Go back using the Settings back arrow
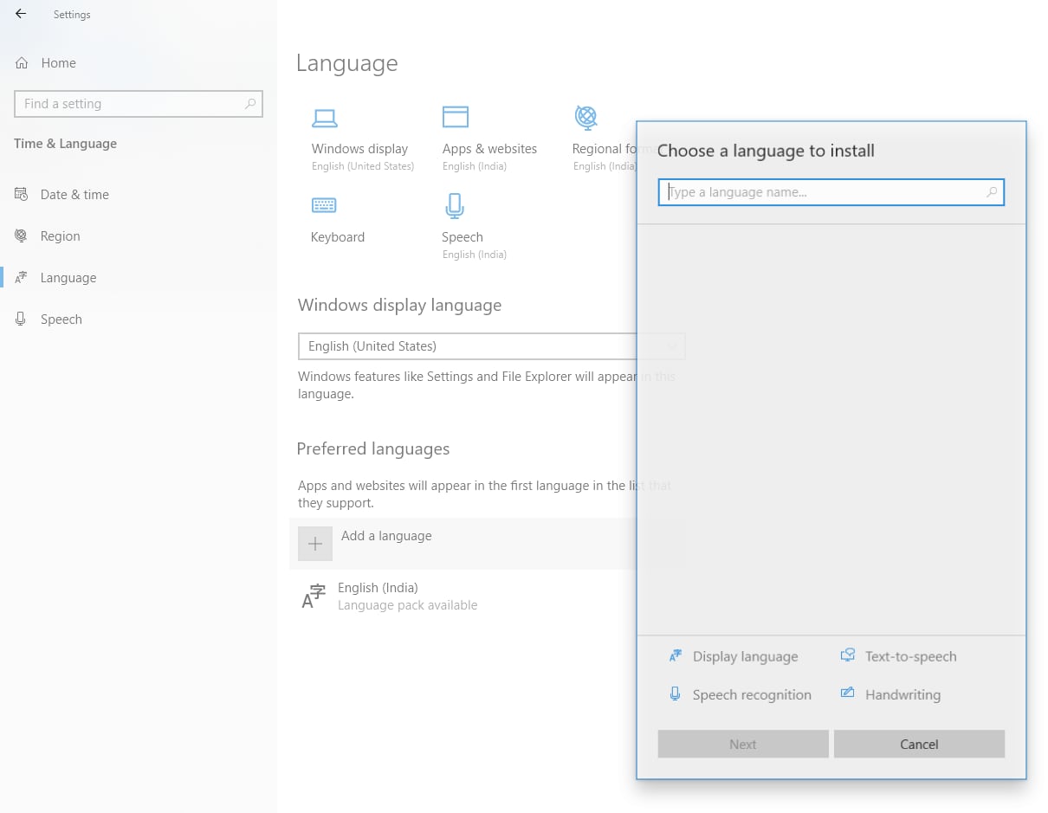Image resolution: width=1048 pixels, height=813 pixels. 21,14
